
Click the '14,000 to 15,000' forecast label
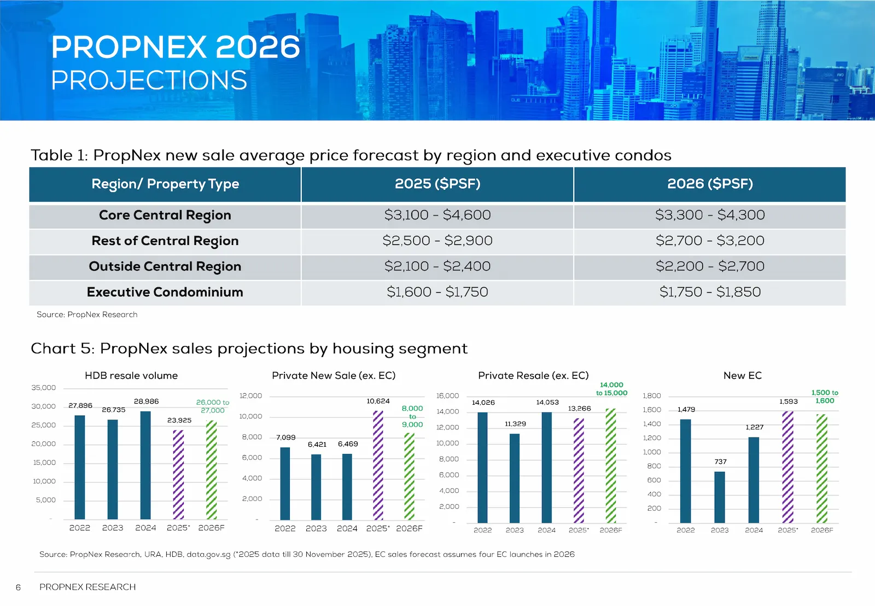(612, 389)
